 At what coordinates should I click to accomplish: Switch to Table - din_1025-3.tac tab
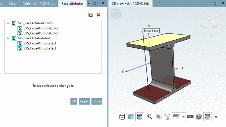point(39,3)
